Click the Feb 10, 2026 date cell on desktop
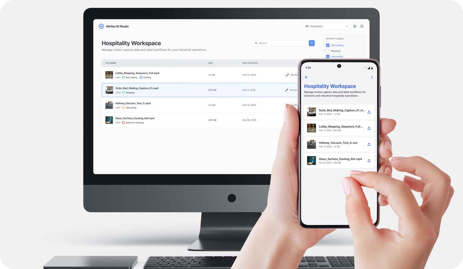 click(x=249, y=105)
